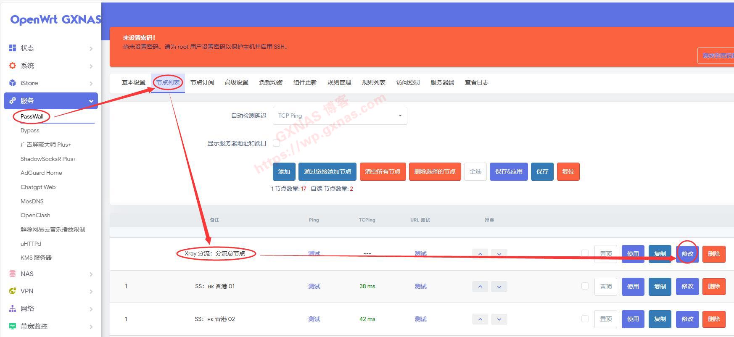Click 测试 Ping link for 香港 01
This screenshot has width=734, height=337.
(x=314, y=287)
